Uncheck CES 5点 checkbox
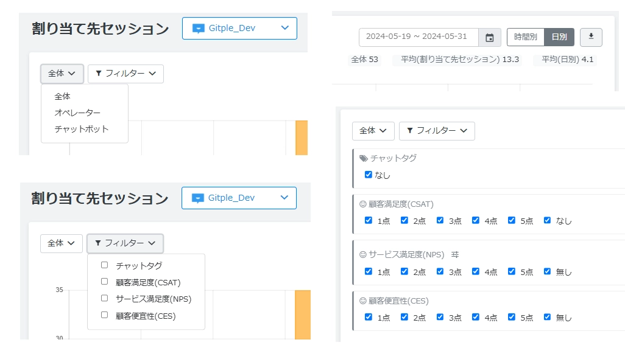 pos(512,318)
